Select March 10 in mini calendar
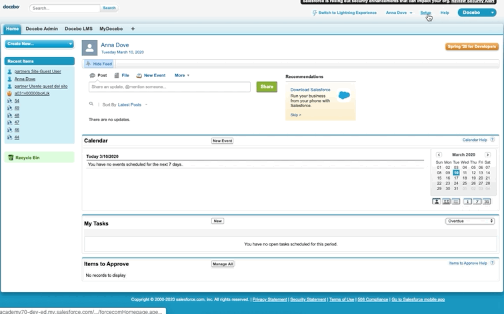 (x=456, y=173)
